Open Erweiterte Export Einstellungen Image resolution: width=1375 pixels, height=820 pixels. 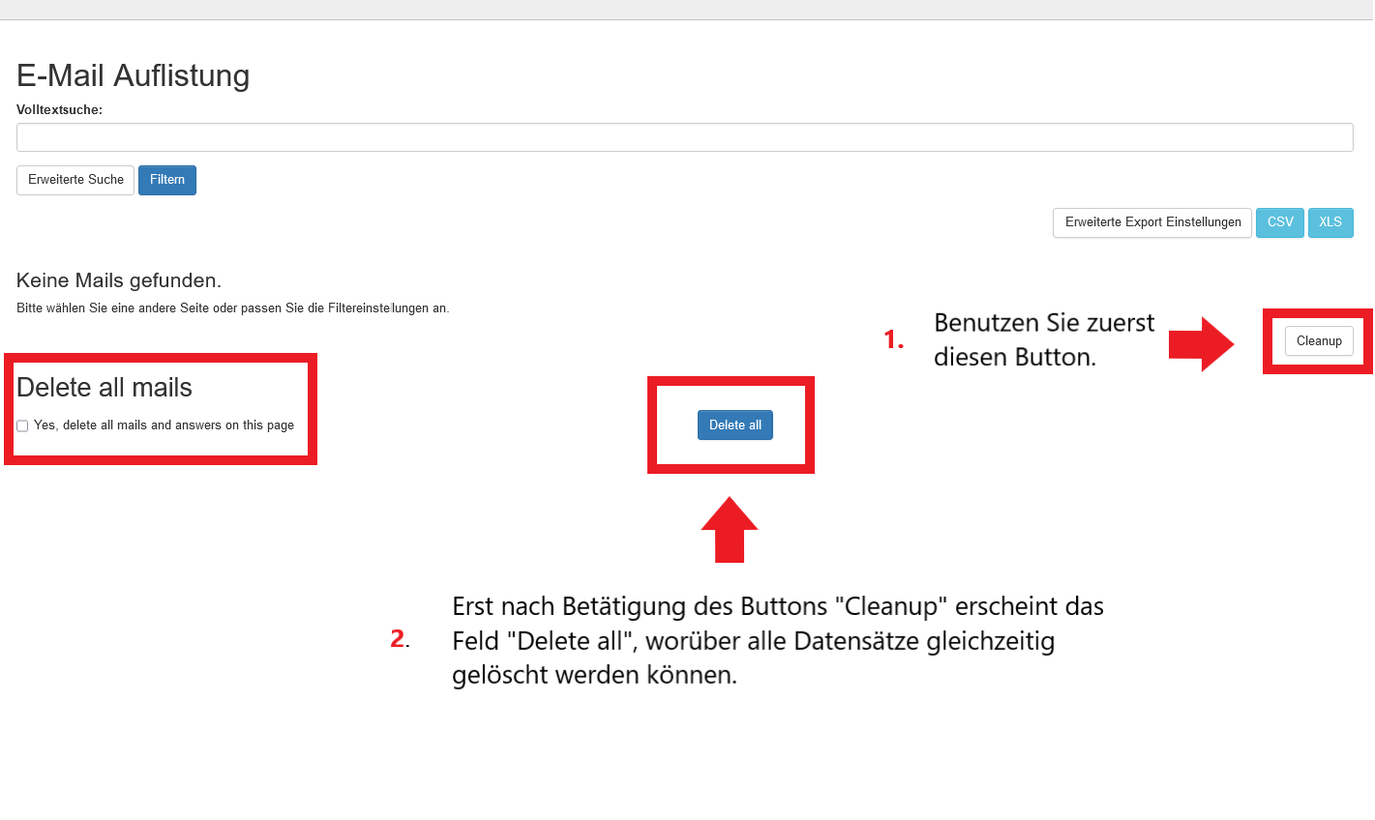1152,222
